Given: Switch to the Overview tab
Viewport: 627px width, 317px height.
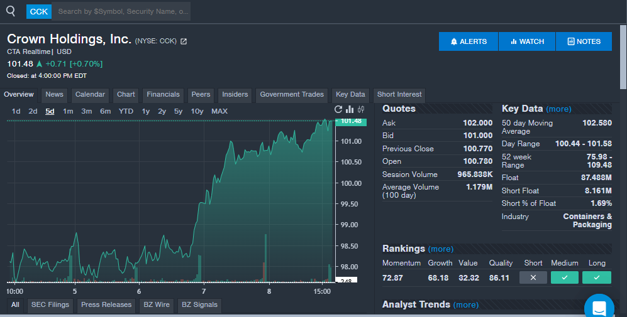Looking at the screenshot, I should pos(19,95).
